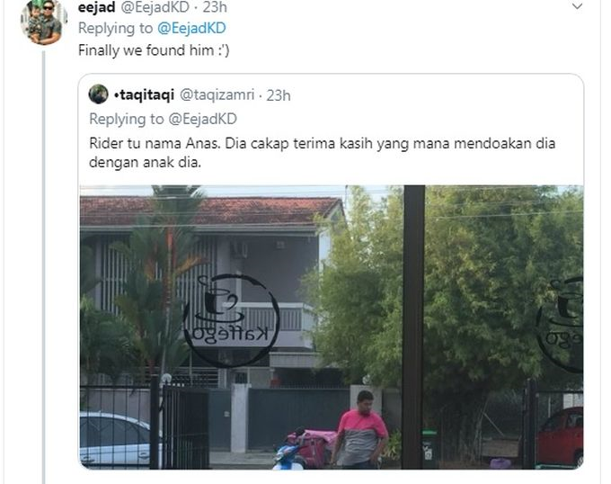Open the @taqizamri handle
611x484 pixels.
point(217,94)
